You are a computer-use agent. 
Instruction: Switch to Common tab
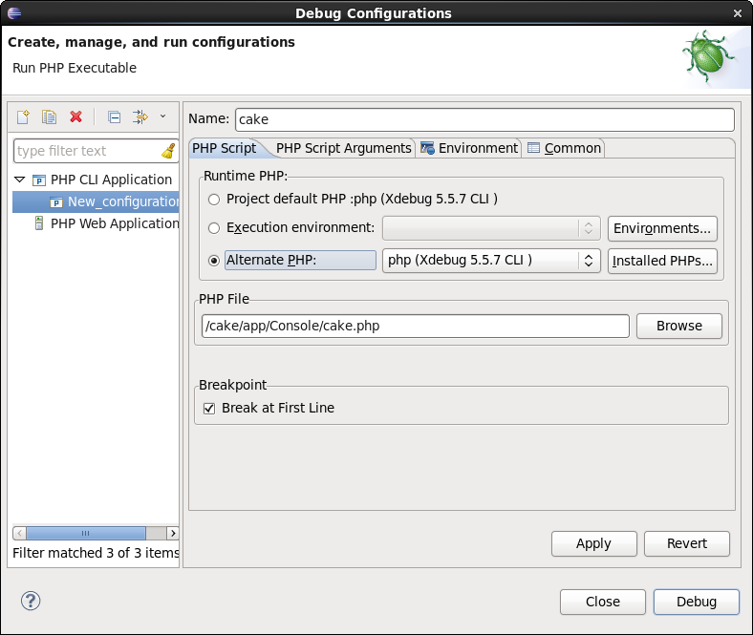pos(564,148)
